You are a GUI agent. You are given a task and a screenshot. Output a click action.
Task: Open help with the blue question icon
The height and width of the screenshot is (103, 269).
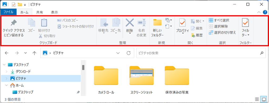pos(265,12)
